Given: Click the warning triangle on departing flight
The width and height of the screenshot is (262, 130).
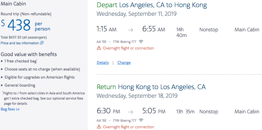Looking at the screenshot, I should coord(99,48).
